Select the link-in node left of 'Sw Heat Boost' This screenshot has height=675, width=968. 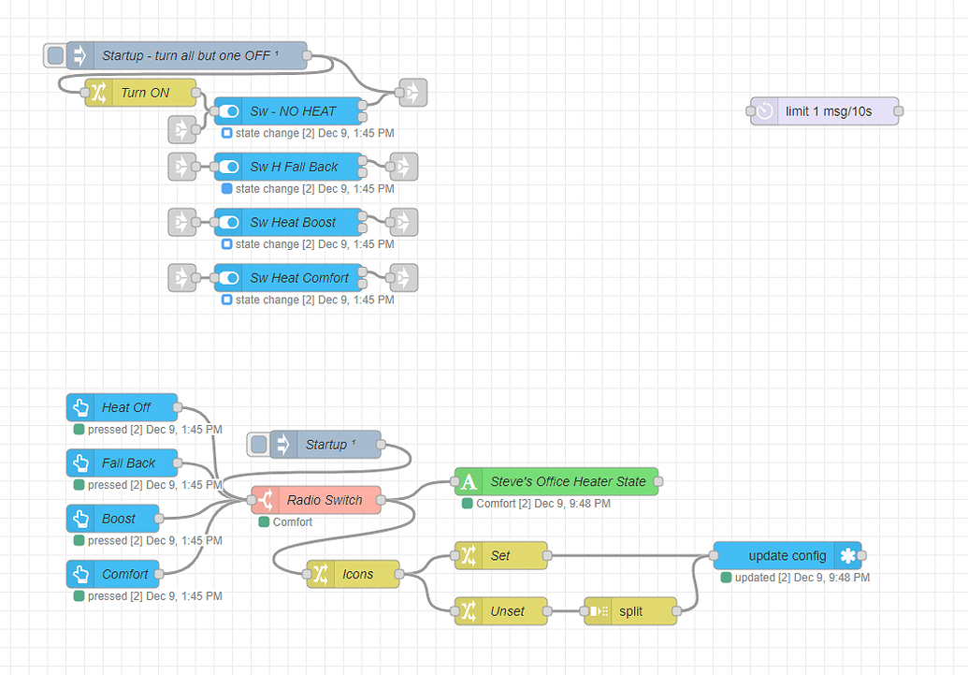coord(182,223)
